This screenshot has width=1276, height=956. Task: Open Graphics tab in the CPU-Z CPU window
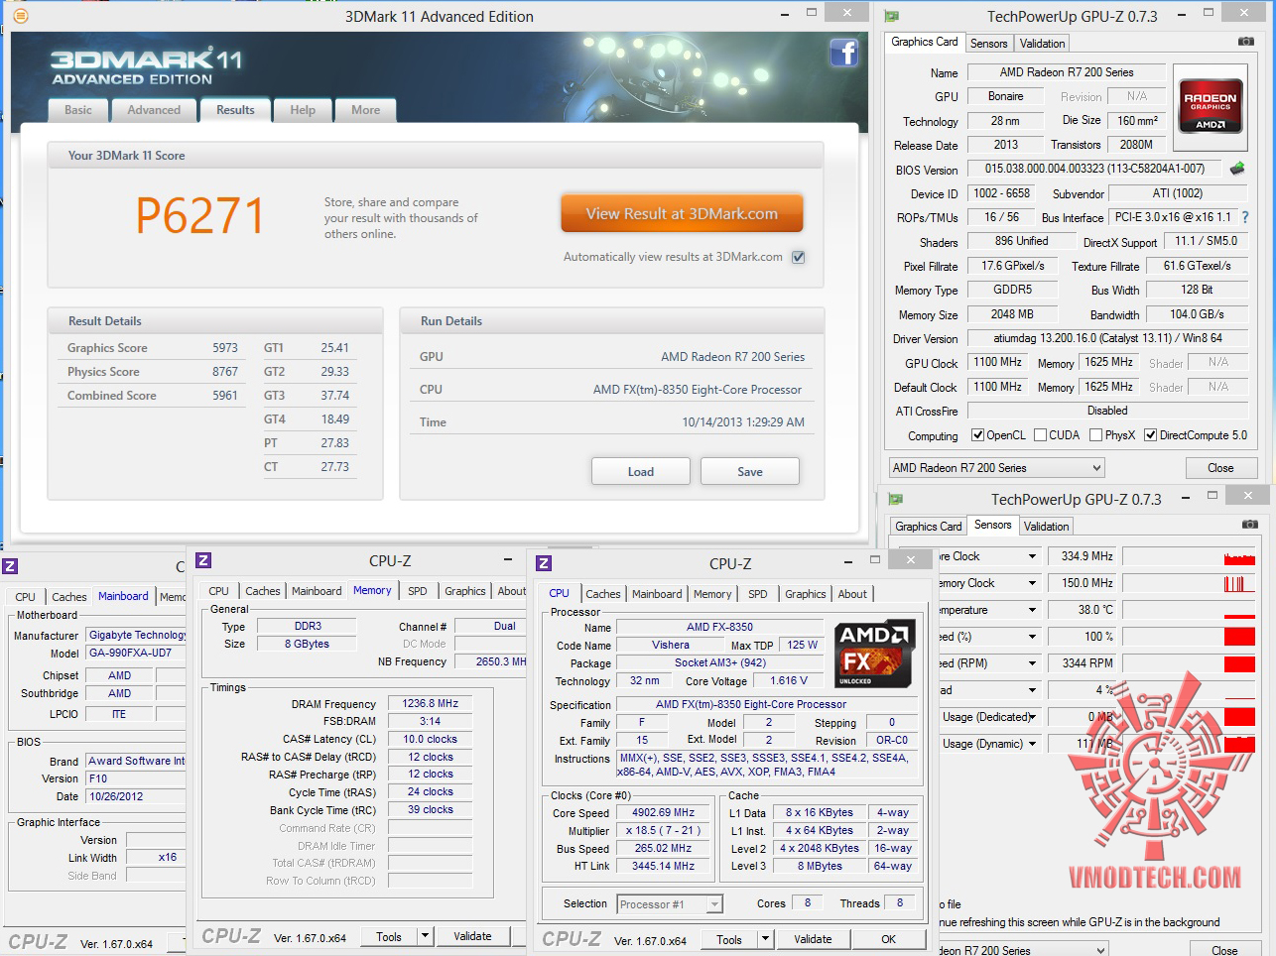click(x=805, y=594)
